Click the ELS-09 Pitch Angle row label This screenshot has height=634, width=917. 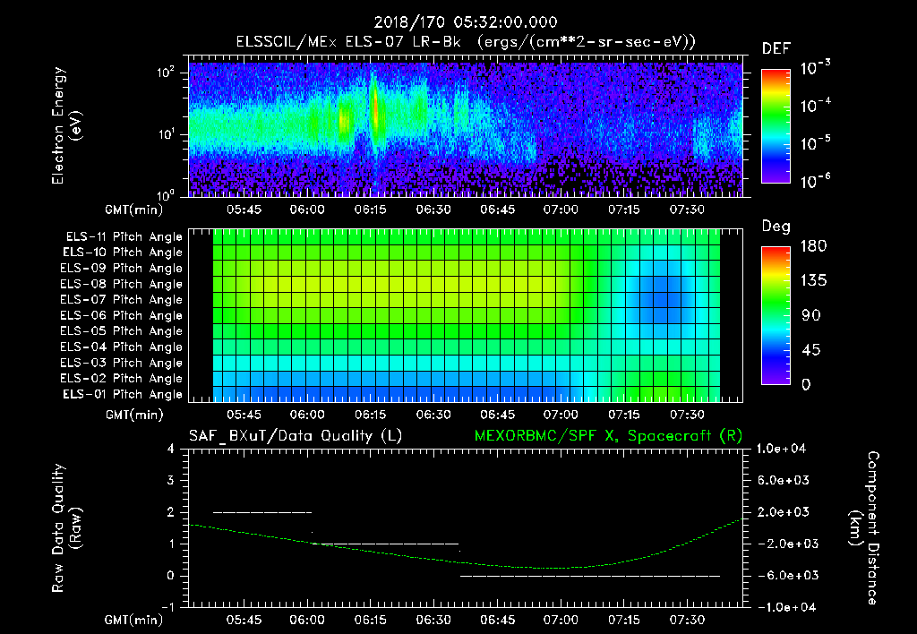point(121,269)
